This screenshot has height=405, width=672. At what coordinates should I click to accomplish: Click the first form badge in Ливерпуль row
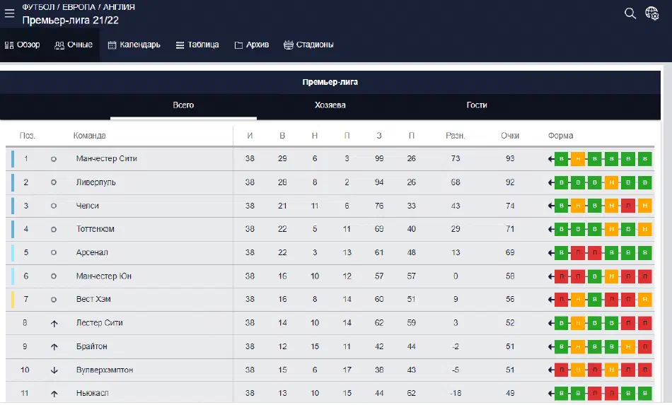561,182
